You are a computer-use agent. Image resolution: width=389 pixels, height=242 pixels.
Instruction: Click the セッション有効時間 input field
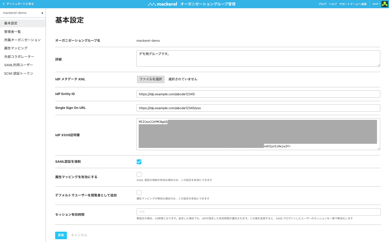tap(259, 212)
